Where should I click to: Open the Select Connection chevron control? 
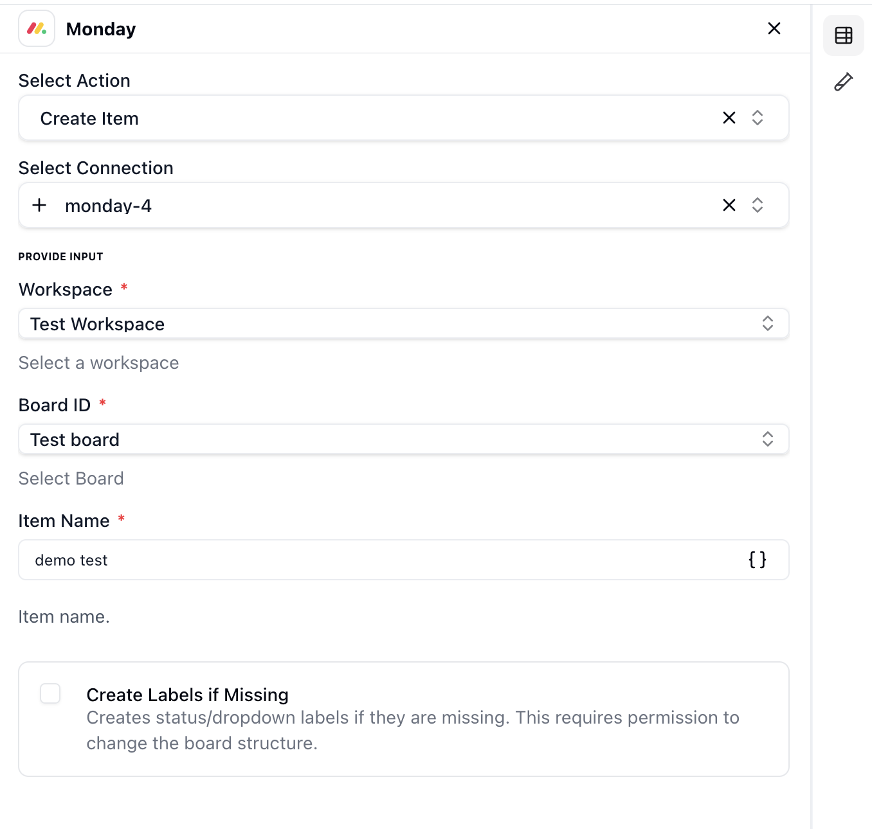click(758, 205)
